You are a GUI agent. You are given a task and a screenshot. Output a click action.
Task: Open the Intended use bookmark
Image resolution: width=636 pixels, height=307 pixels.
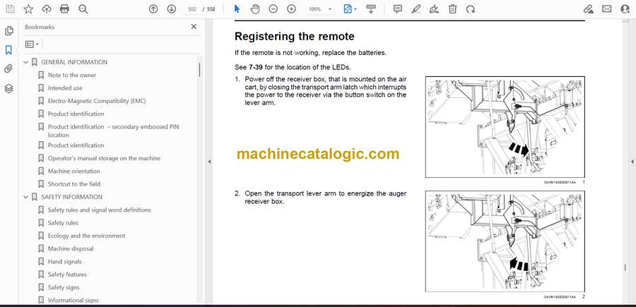point(65,88)
